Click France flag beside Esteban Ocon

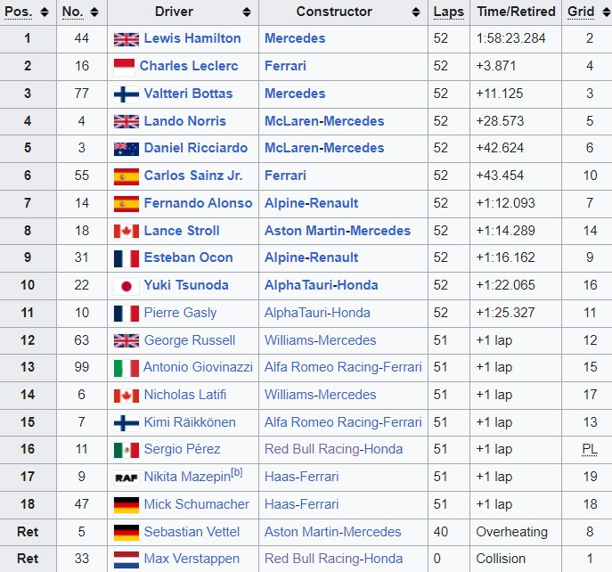point(126,258)
